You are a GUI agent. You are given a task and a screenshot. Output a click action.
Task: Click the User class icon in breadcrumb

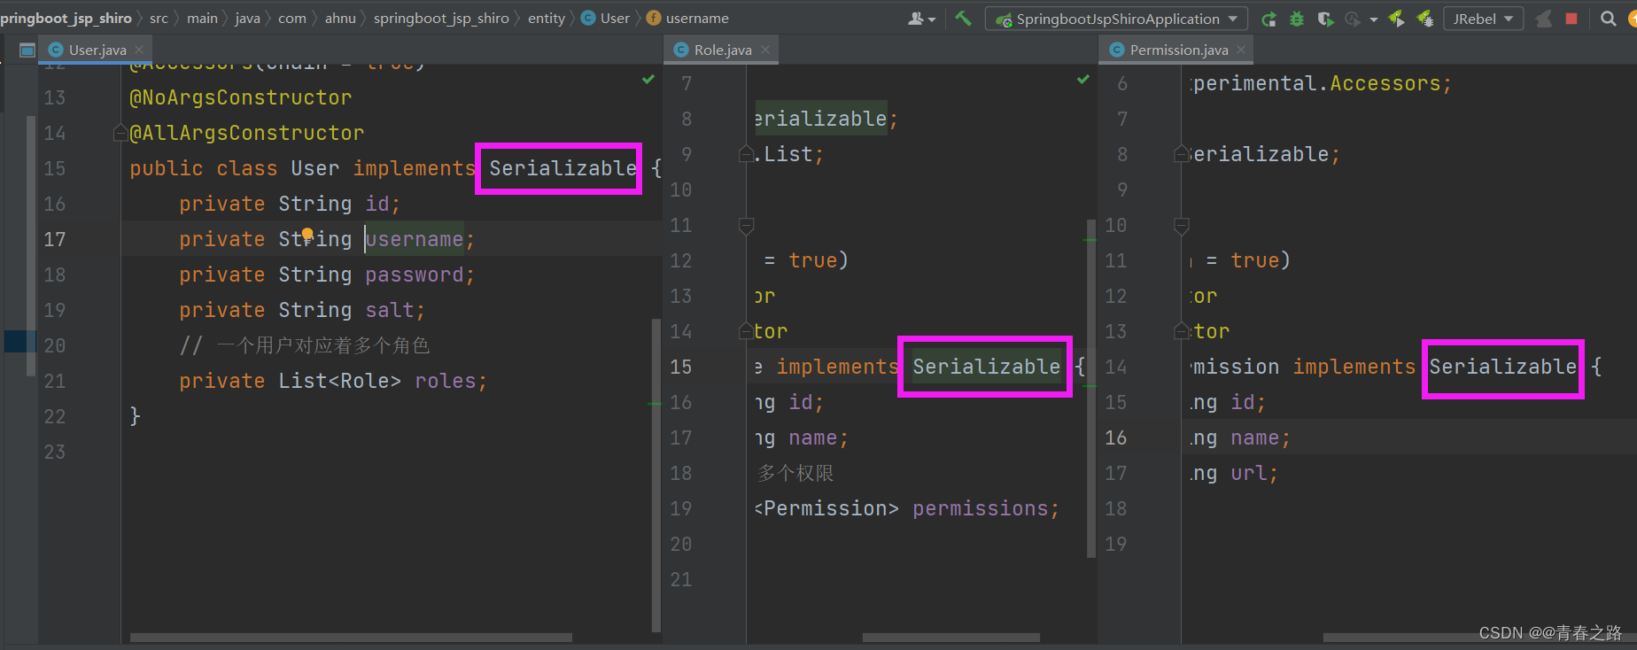click(588, 18)
